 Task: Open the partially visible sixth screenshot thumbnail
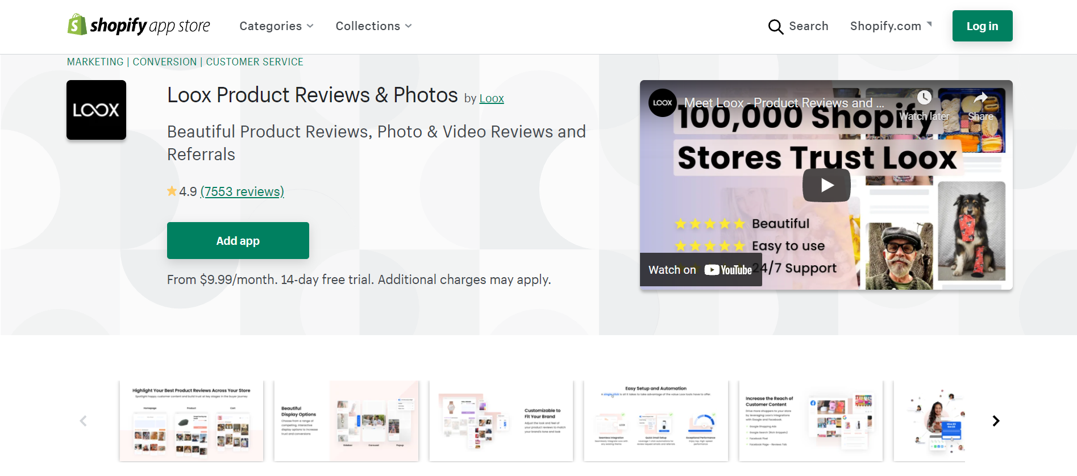point(929,421)
